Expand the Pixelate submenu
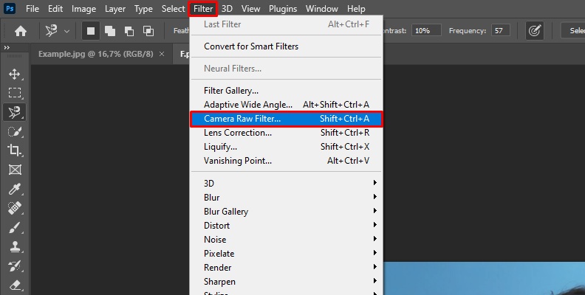Viewport: 585px width, 295px height. click(x=286, y=254)
